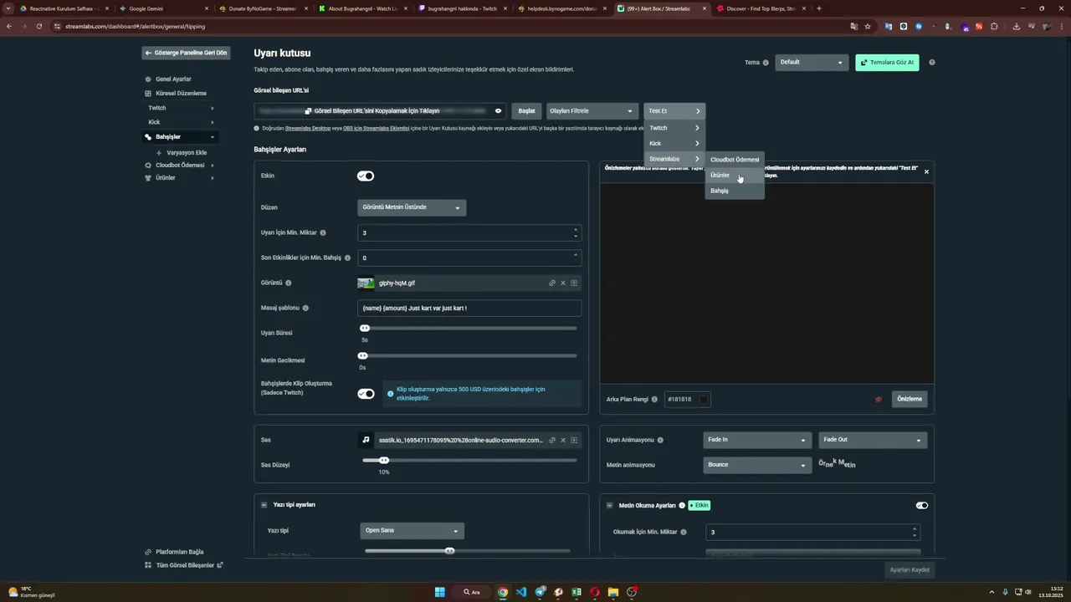Click the music note icon beside sound file
The height and width of the screenshot is (602, 1071).
coord(366,440)
